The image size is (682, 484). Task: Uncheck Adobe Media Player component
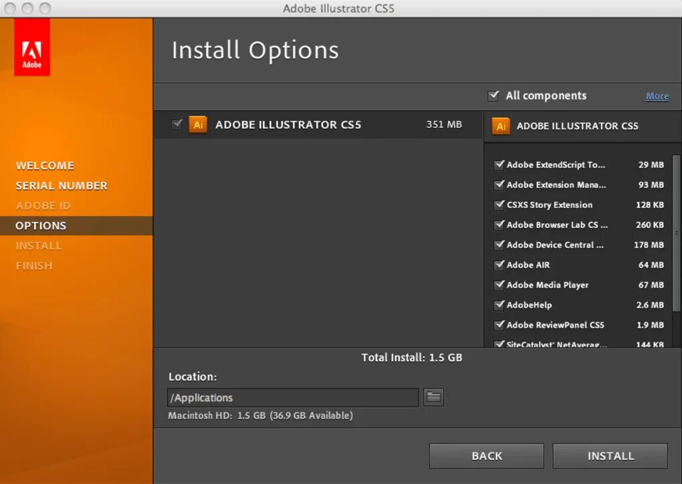[x=499, y=285]
